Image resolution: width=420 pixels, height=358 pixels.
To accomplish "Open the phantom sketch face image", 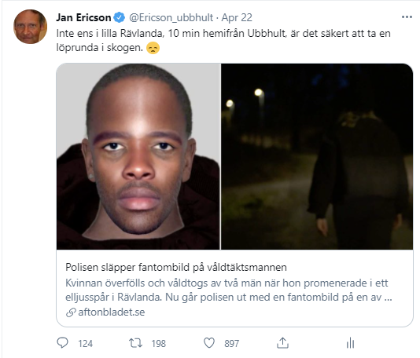I will [138, 156].
